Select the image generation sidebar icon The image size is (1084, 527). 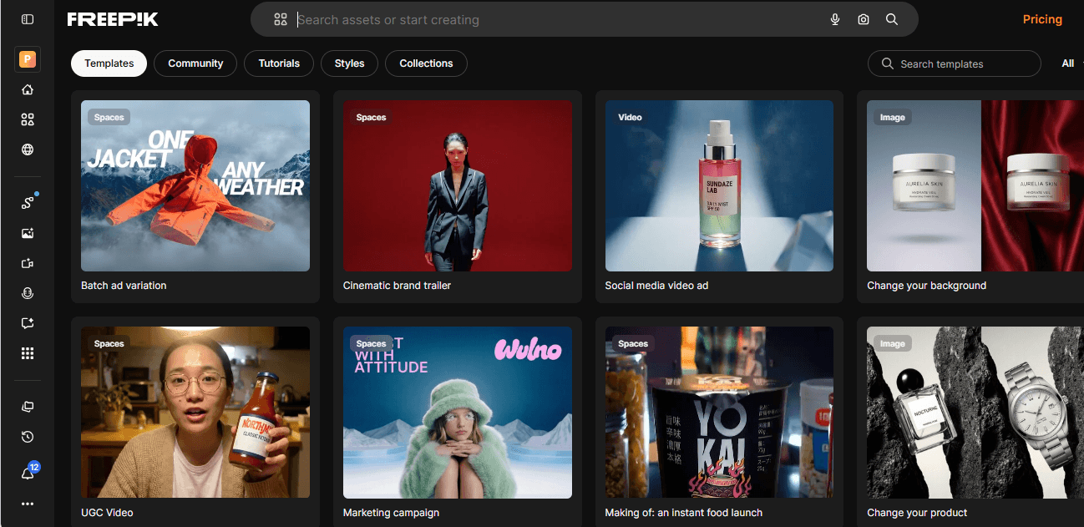pos(27,233)
